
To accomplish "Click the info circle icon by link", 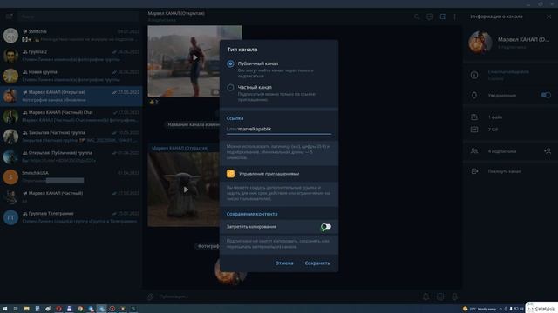I will [x=474, y=75].
